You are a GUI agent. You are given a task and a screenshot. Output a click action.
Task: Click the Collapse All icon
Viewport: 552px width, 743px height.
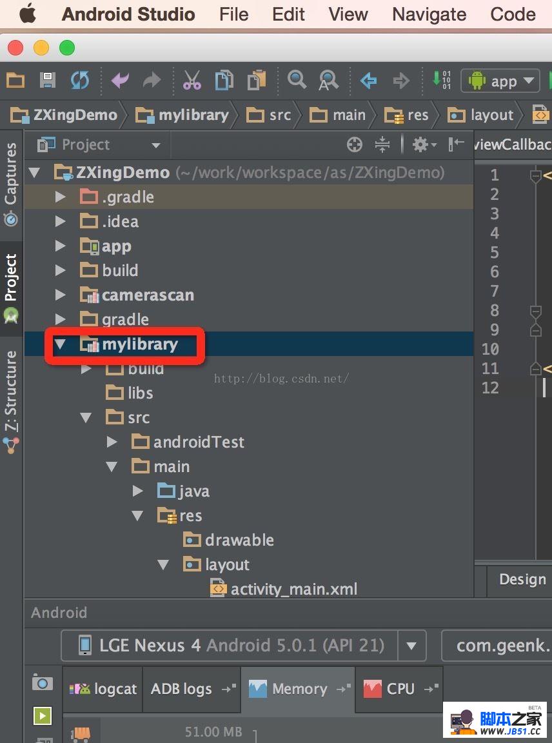click(382, 144)
